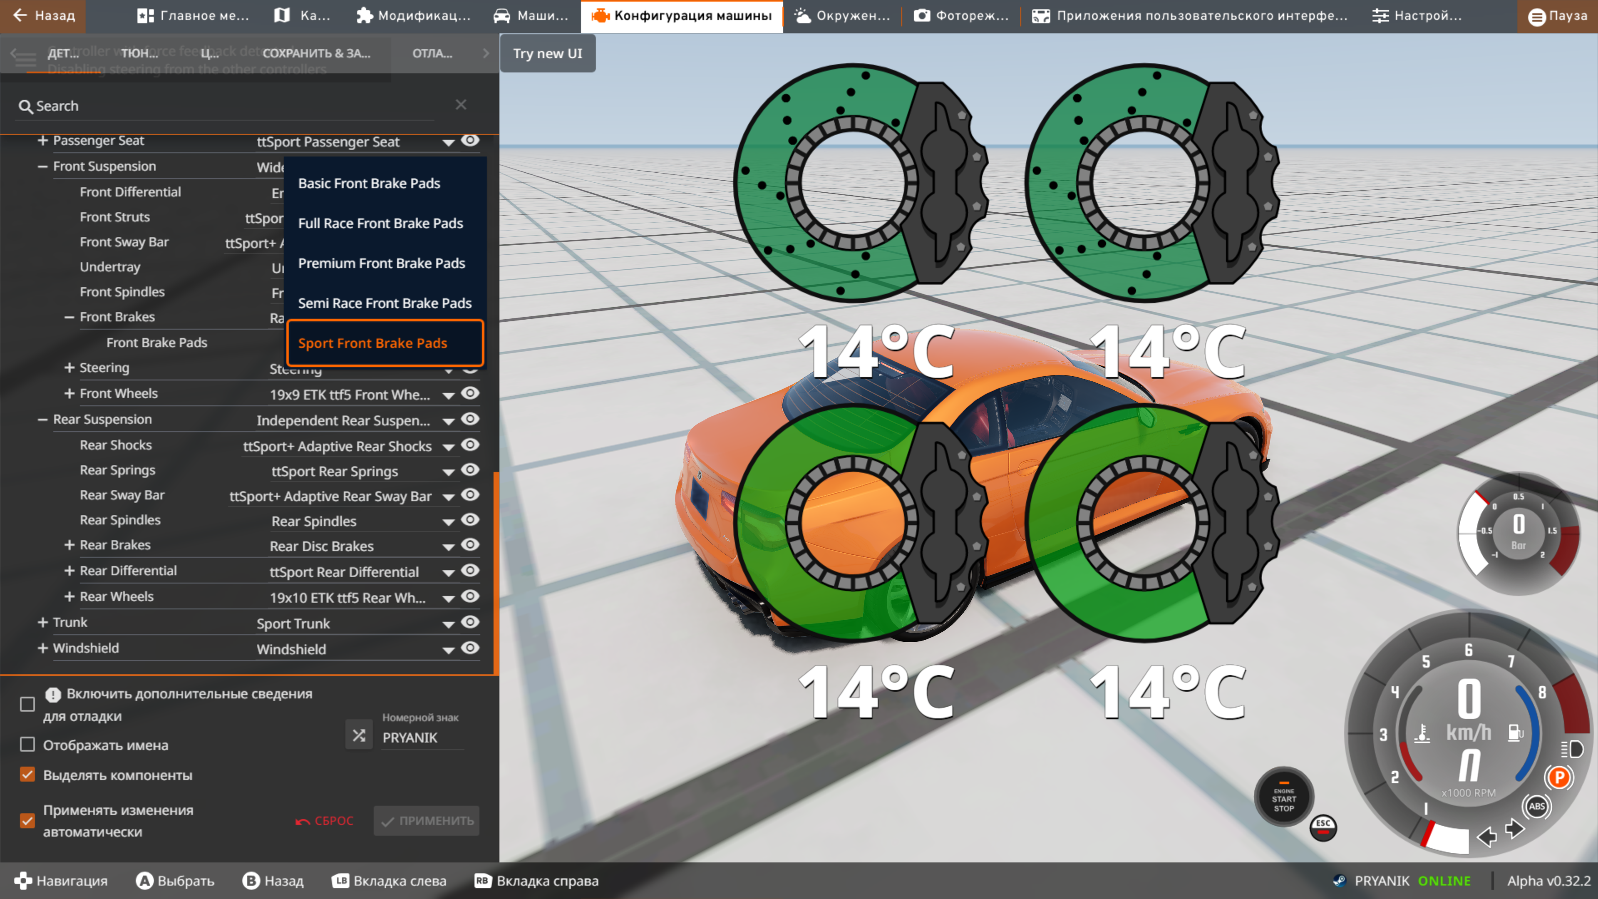Click the license plate PRYANIK field
The image size is (1598, 899).
[x=422, y=738]
